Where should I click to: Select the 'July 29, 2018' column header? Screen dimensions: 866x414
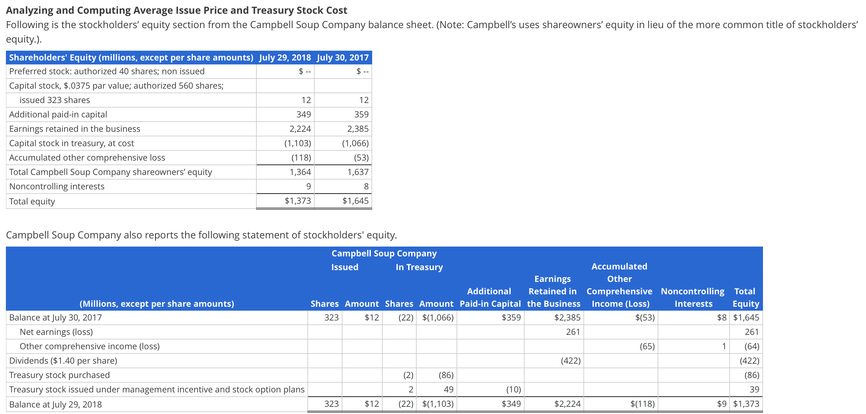click(x=285, y=57)
